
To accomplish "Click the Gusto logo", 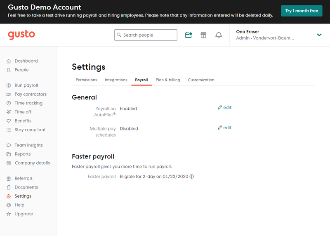I will (21, 35).
